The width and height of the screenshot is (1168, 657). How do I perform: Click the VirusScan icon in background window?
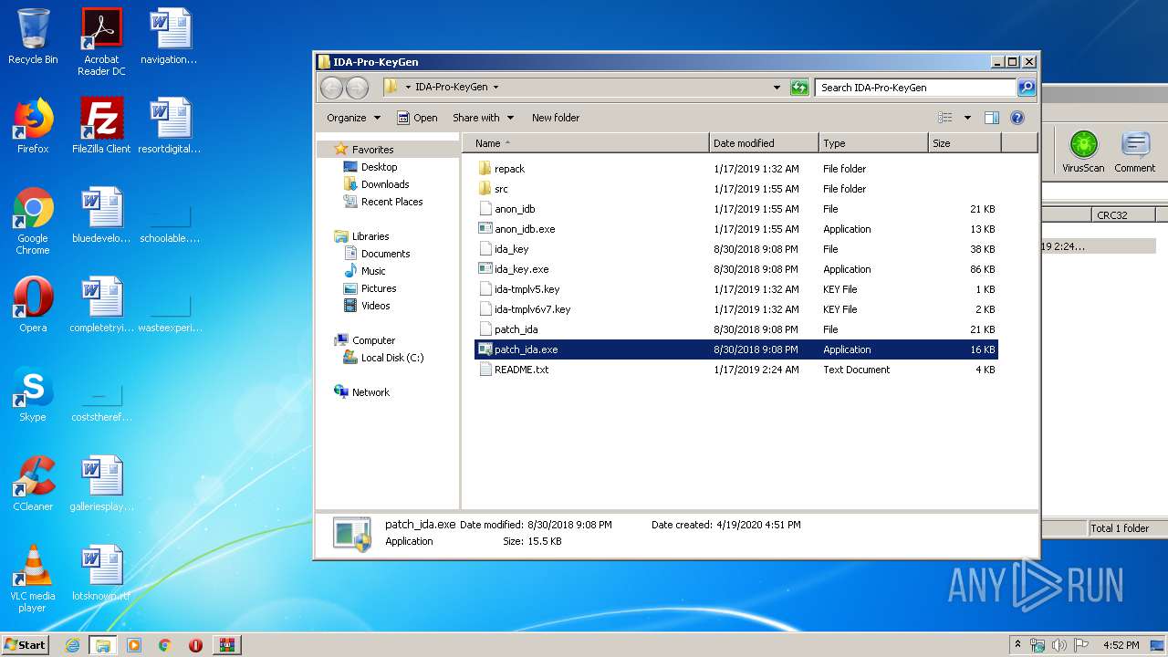tap(1083, 151)
